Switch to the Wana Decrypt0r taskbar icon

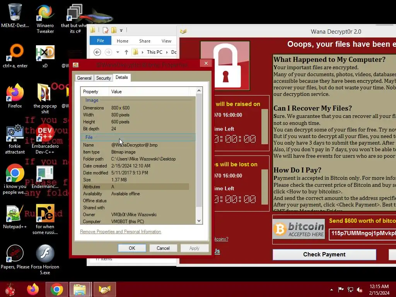(104, 289)
